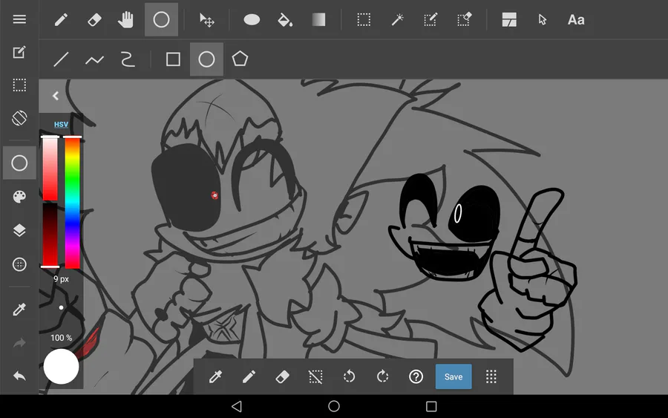The height and width of the screenshot is (418, 668).
Task: Select the Eraser tool in top toolbar
Action: click(94, 19)
